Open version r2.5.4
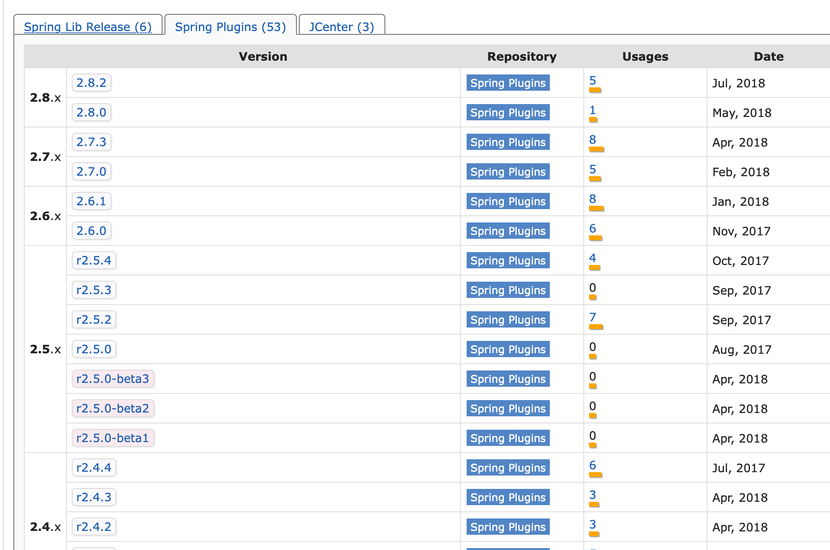Image resolution: width=830 pixels, height=550 pixels. (x=94, y=260)
